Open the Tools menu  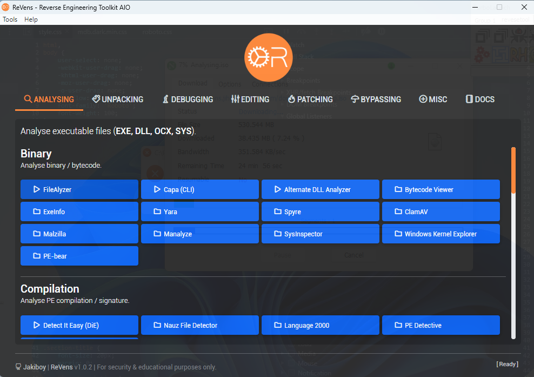pyautogui.click(x=10, y=19)
